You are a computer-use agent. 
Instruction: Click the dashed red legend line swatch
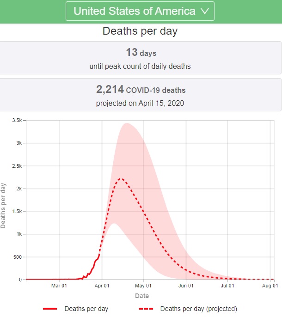145,308
